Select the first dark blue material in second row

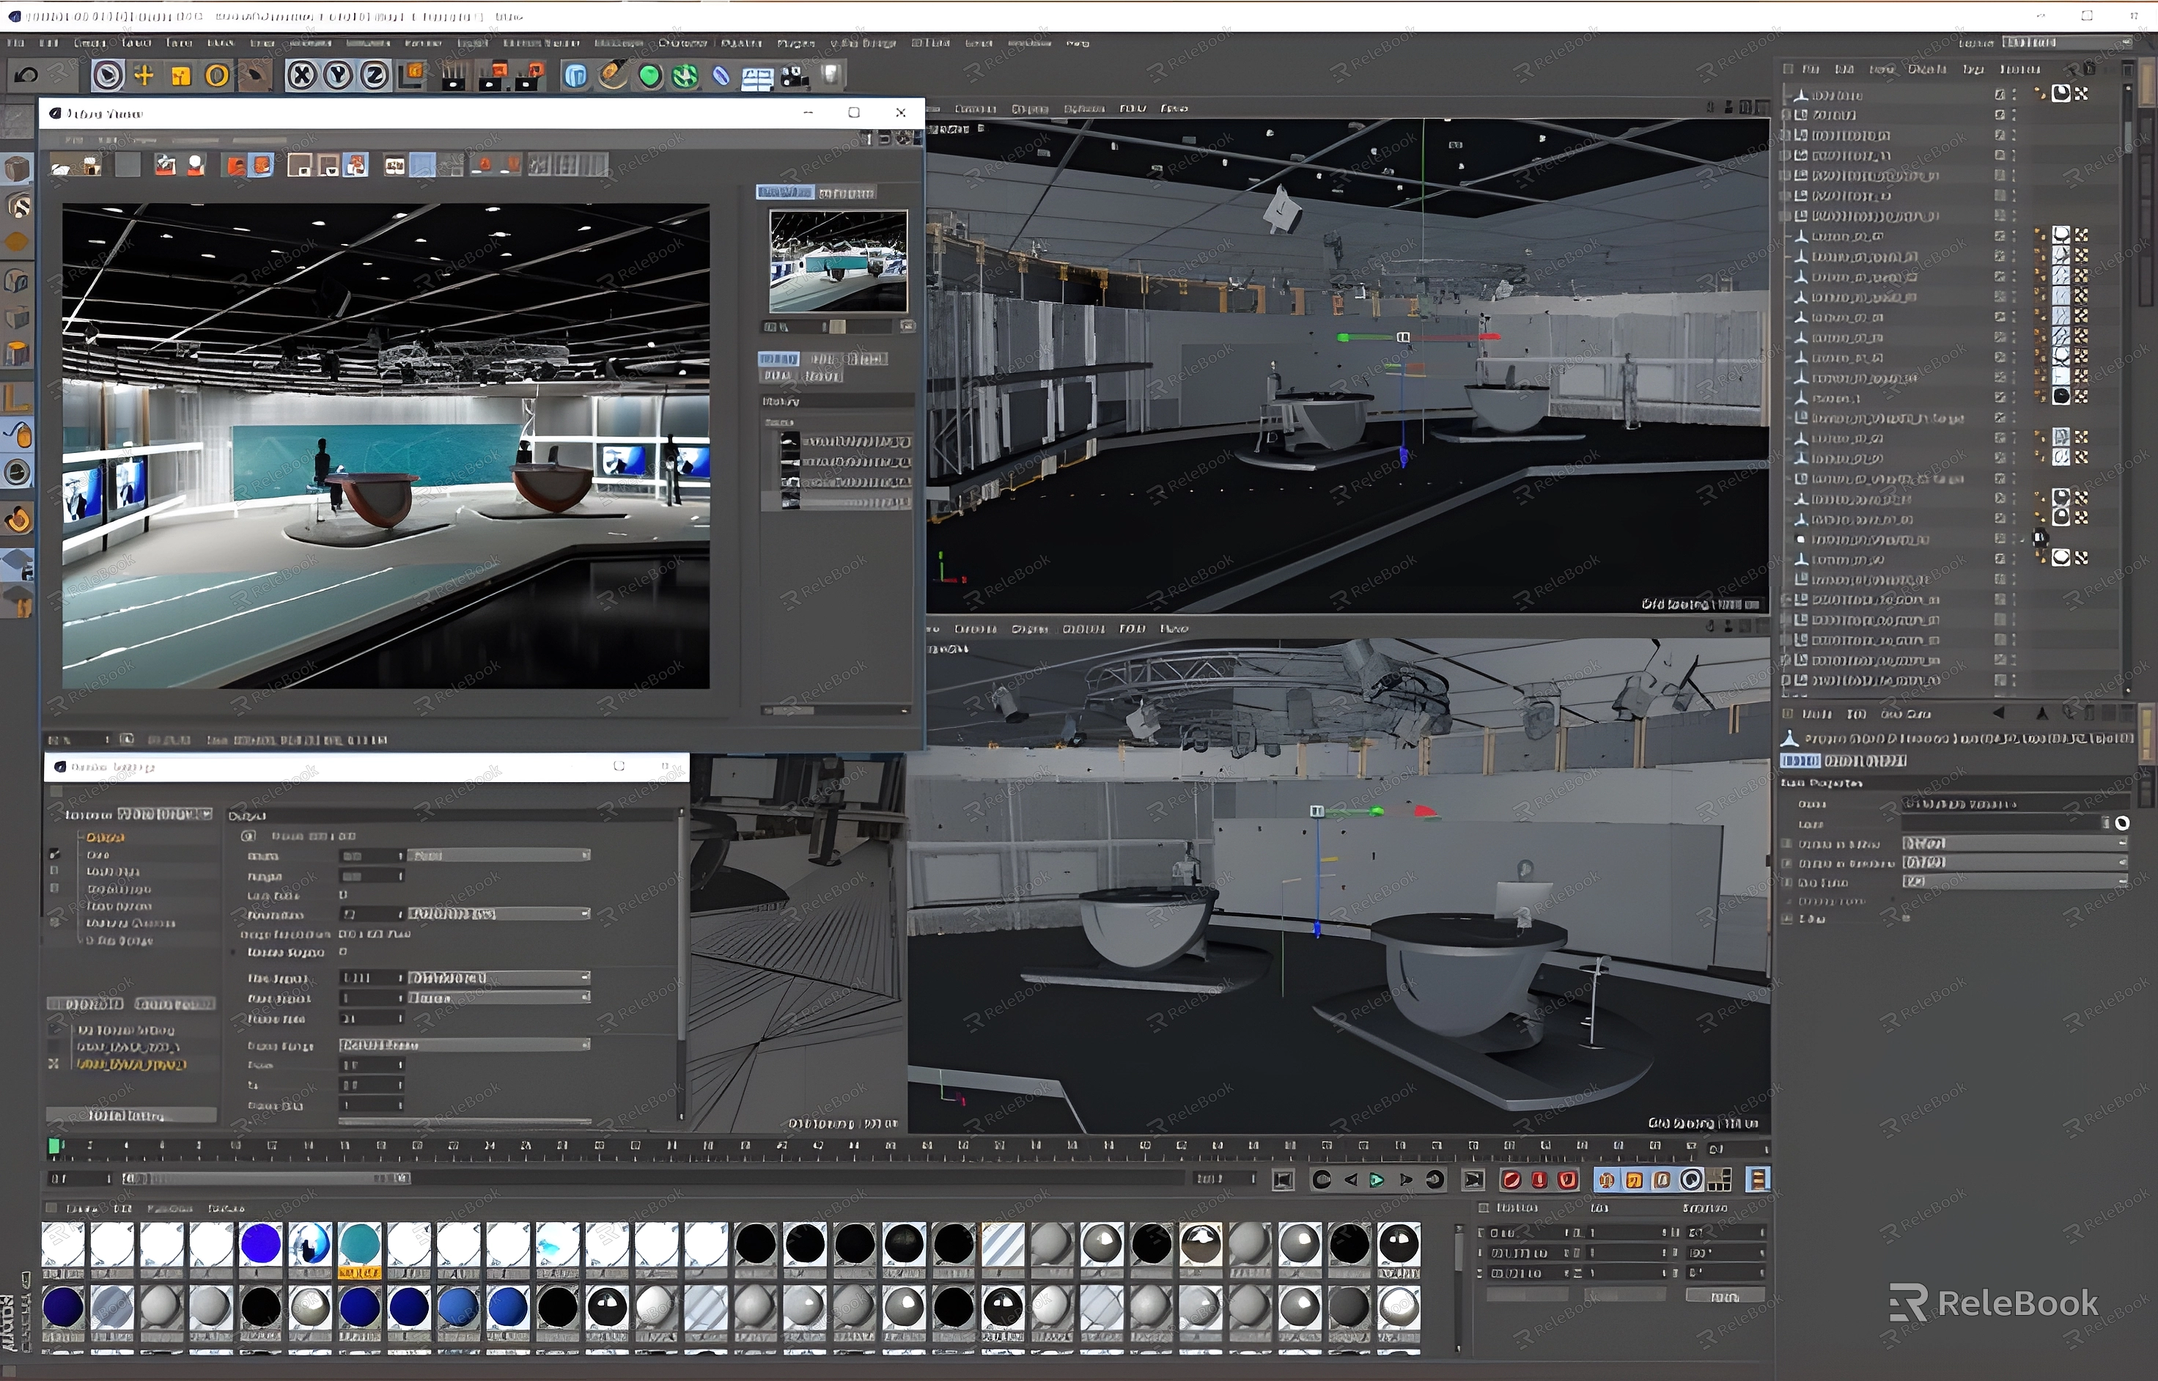coord(63,1306)
